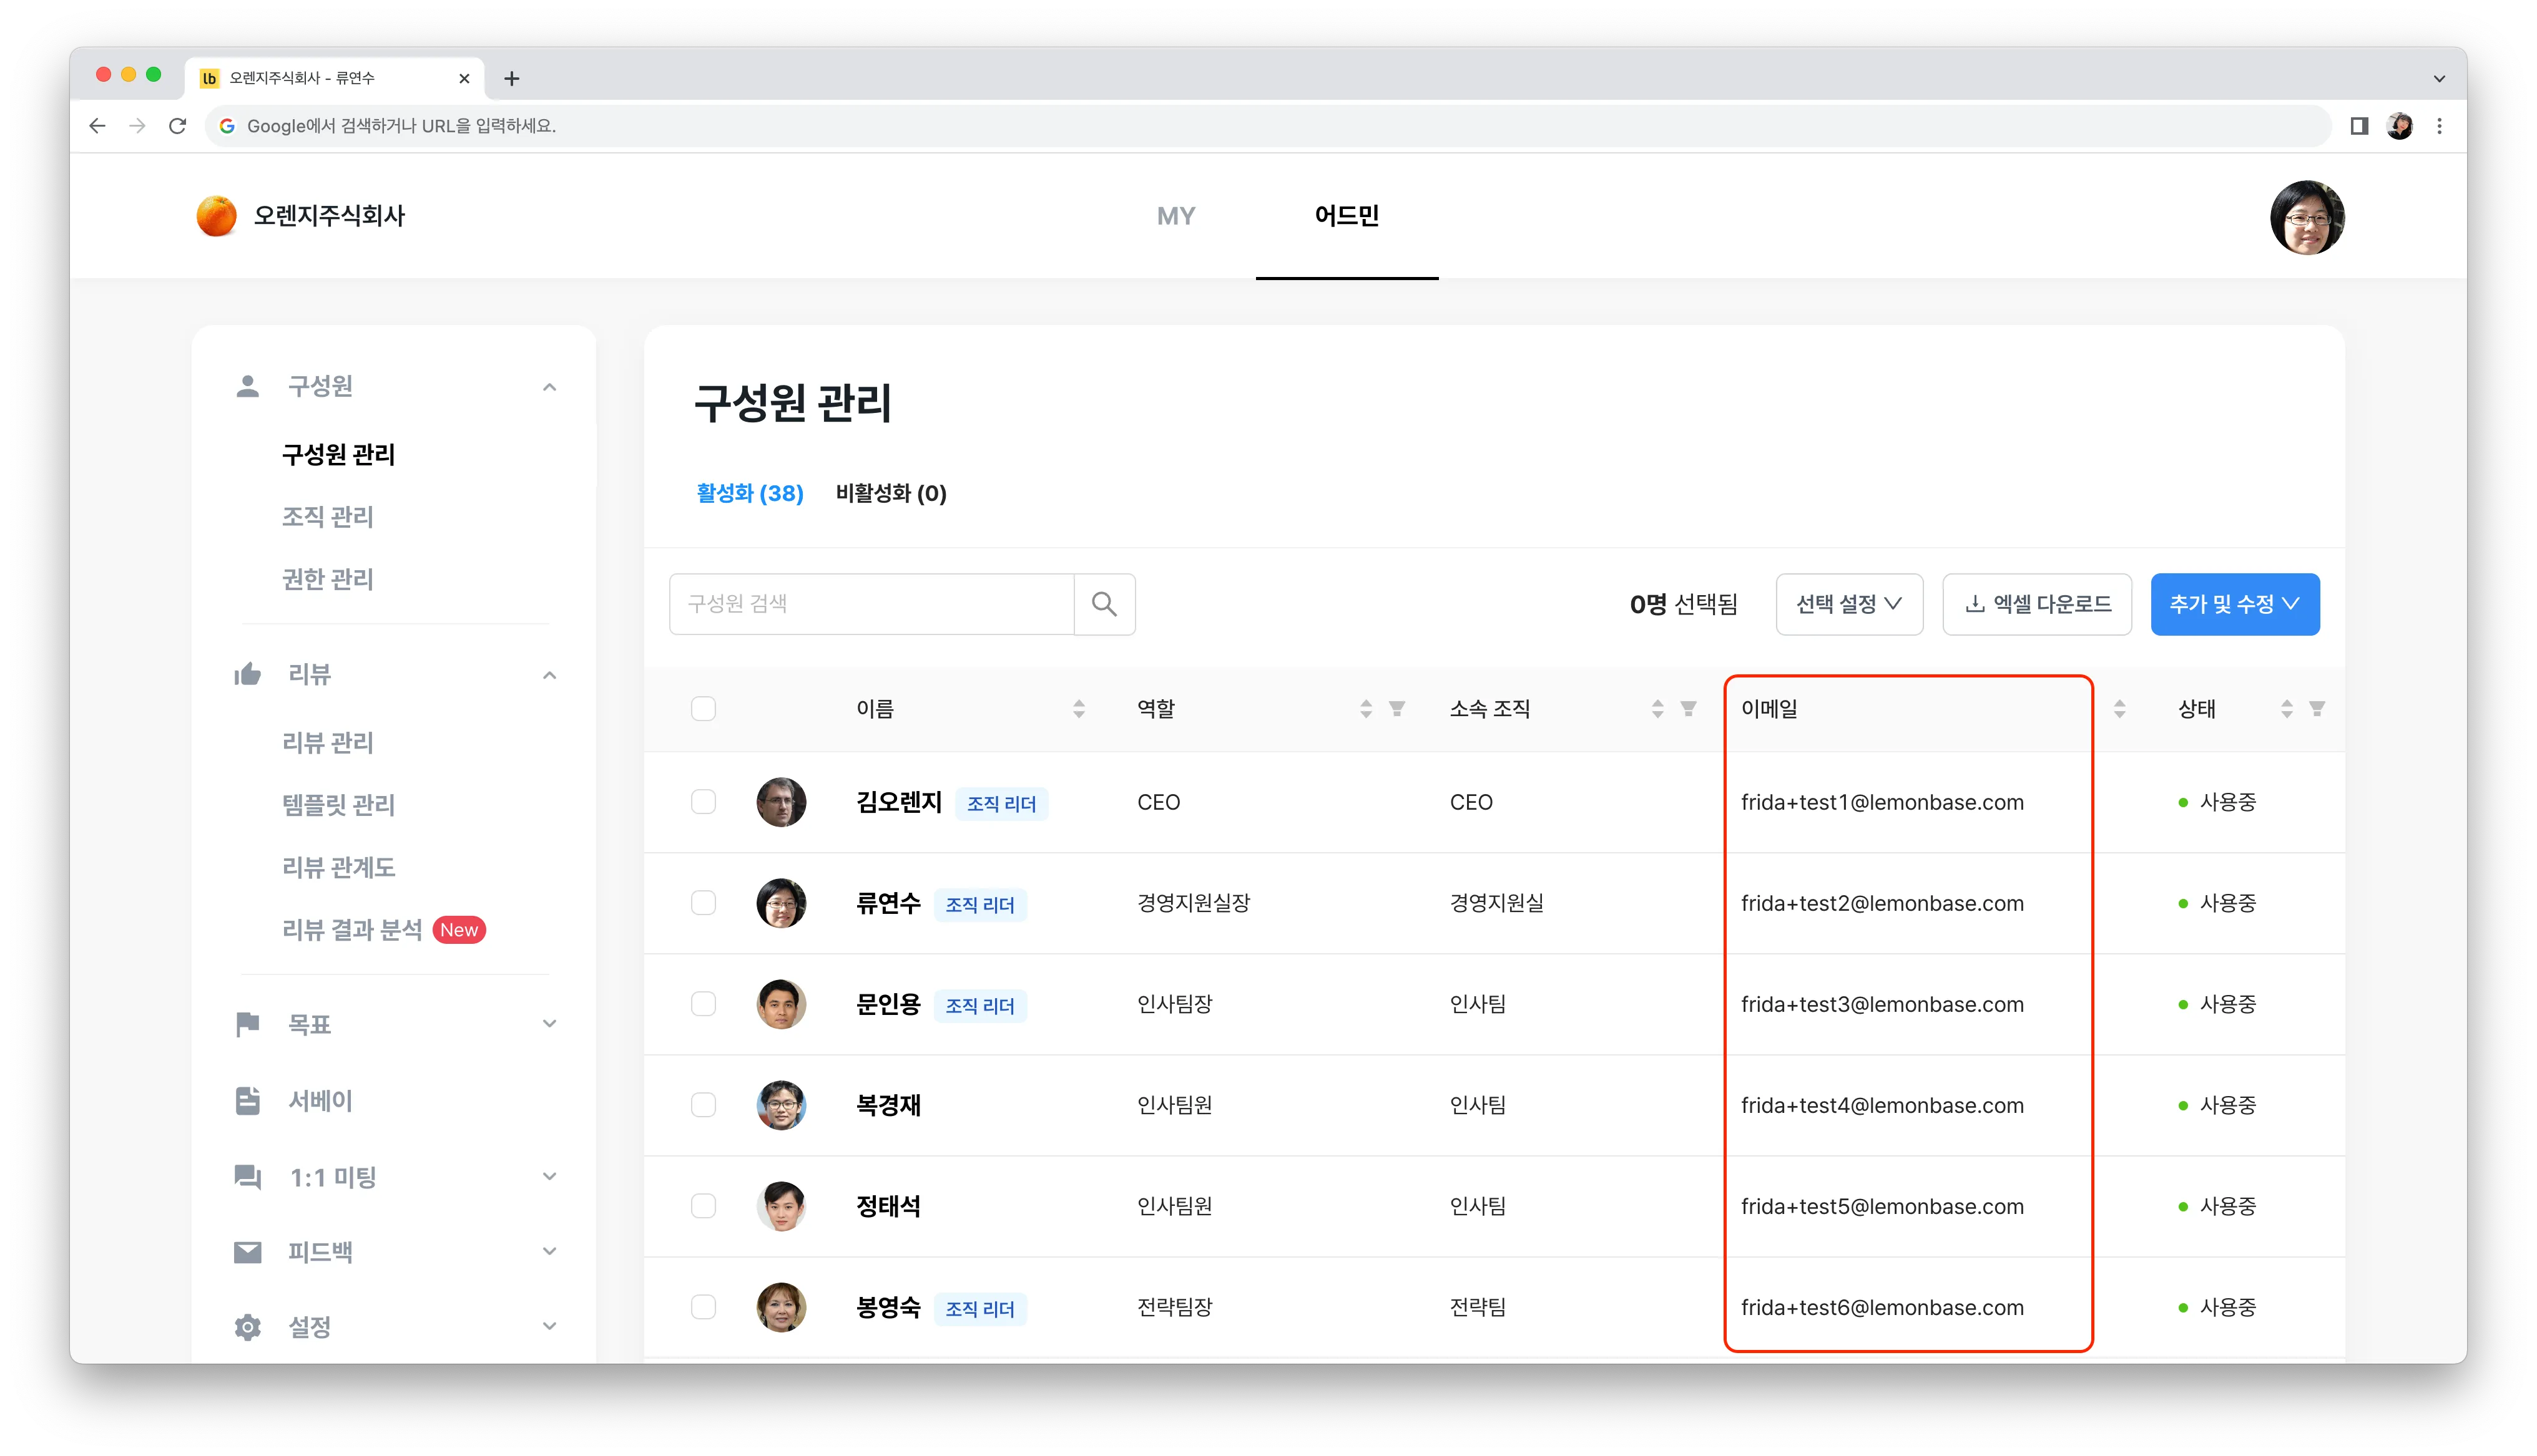Click the Chrome profile avatar icon
This screenshot has width=2537, height=1456.
click(2399, 126)
